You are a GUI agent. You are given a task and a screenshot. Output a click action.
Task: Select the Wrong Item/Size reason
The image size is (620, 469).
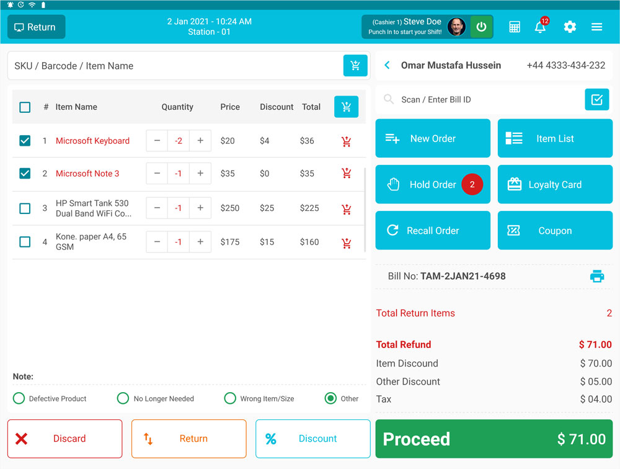click(230, 398)
